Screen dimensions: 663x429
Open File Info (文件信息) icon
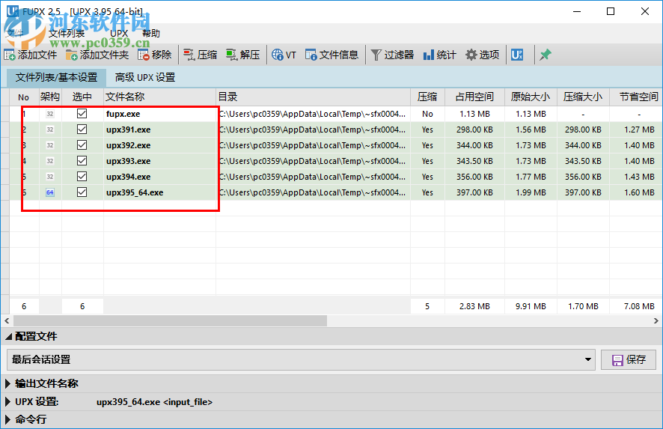click(311, 55)
